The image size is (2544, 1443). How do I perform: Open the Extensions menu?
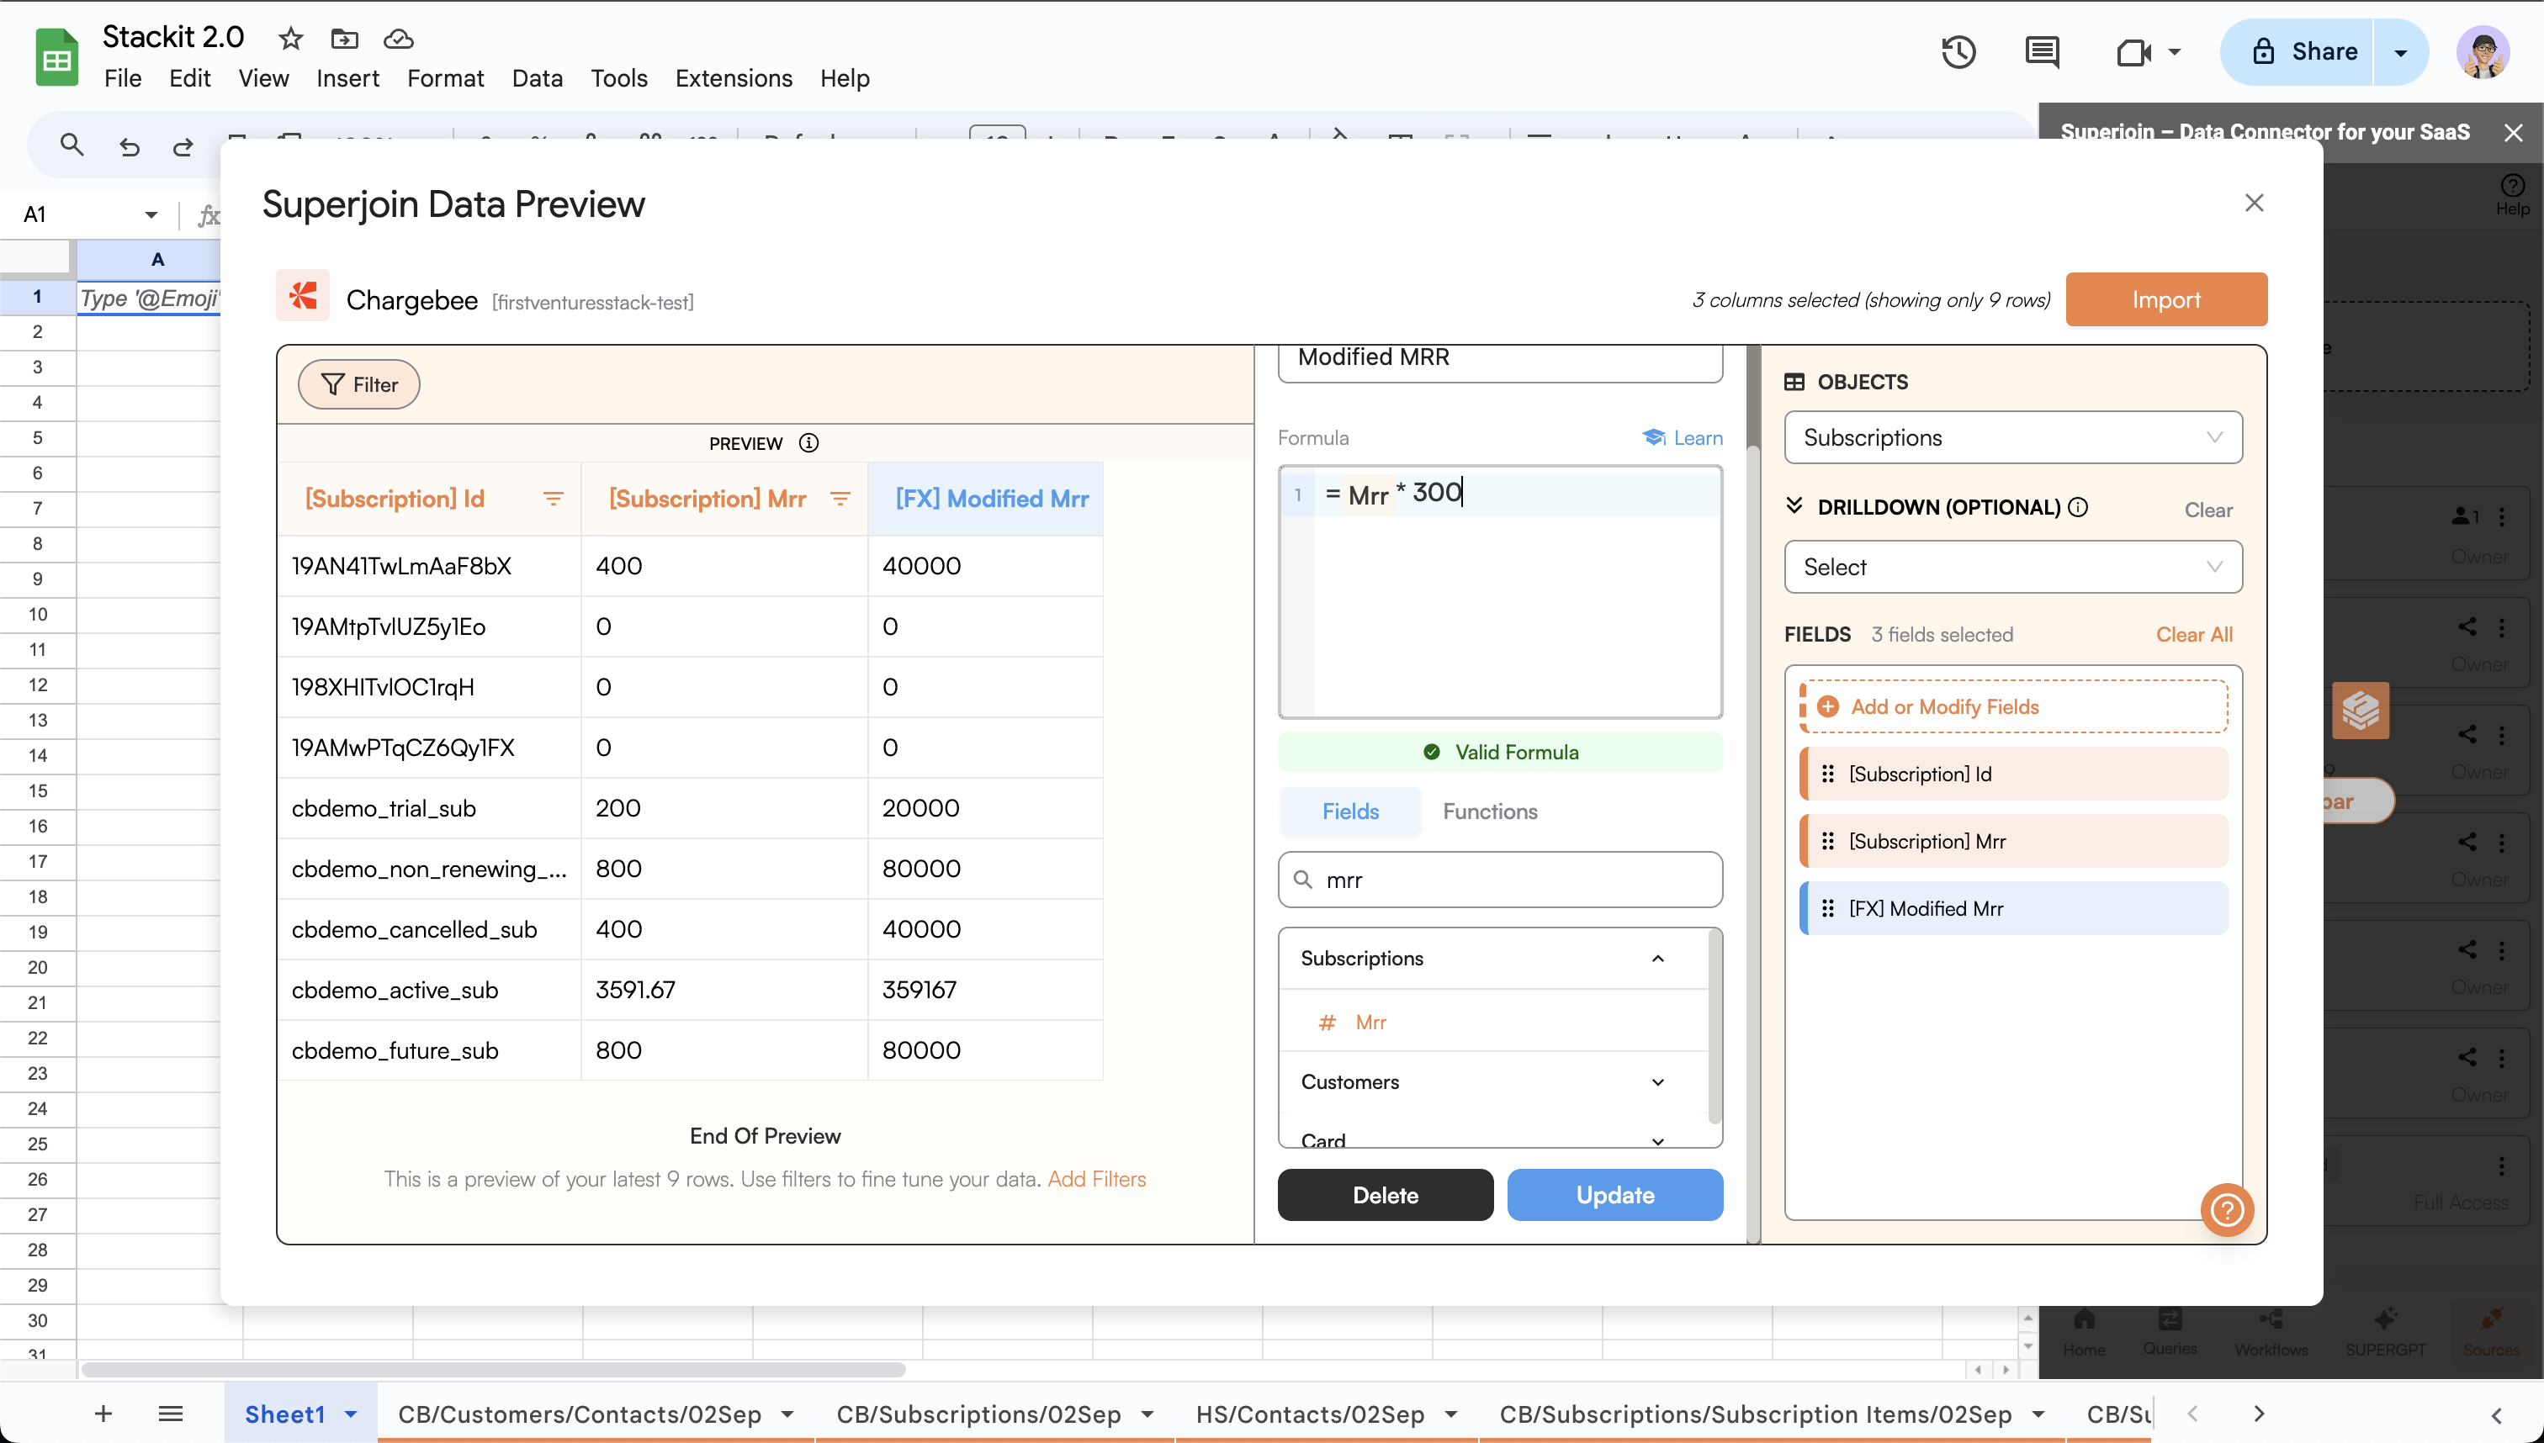733,78
